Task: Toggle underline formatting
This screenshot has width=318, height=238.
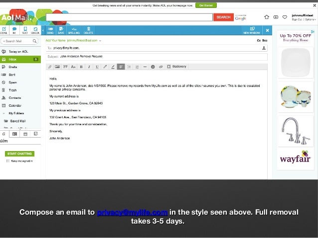Action: pyautogui.click(x=97, y=67)
